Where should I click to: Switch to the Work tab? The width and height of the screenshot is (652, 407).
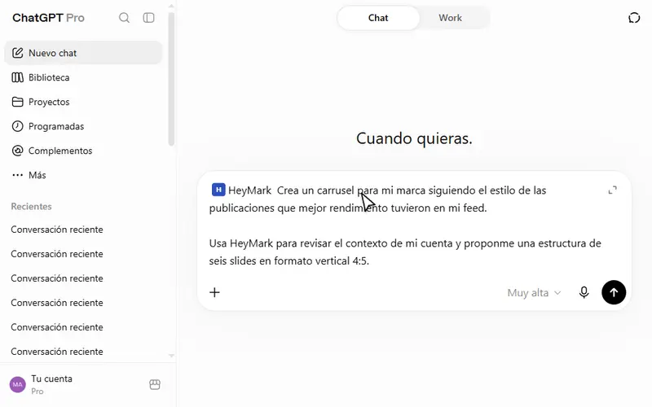(450, 18)
